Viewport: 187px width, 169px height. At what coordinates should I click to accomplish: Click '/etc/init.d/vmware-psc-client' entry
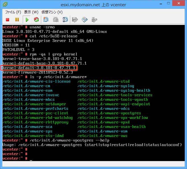click(36, 113)
